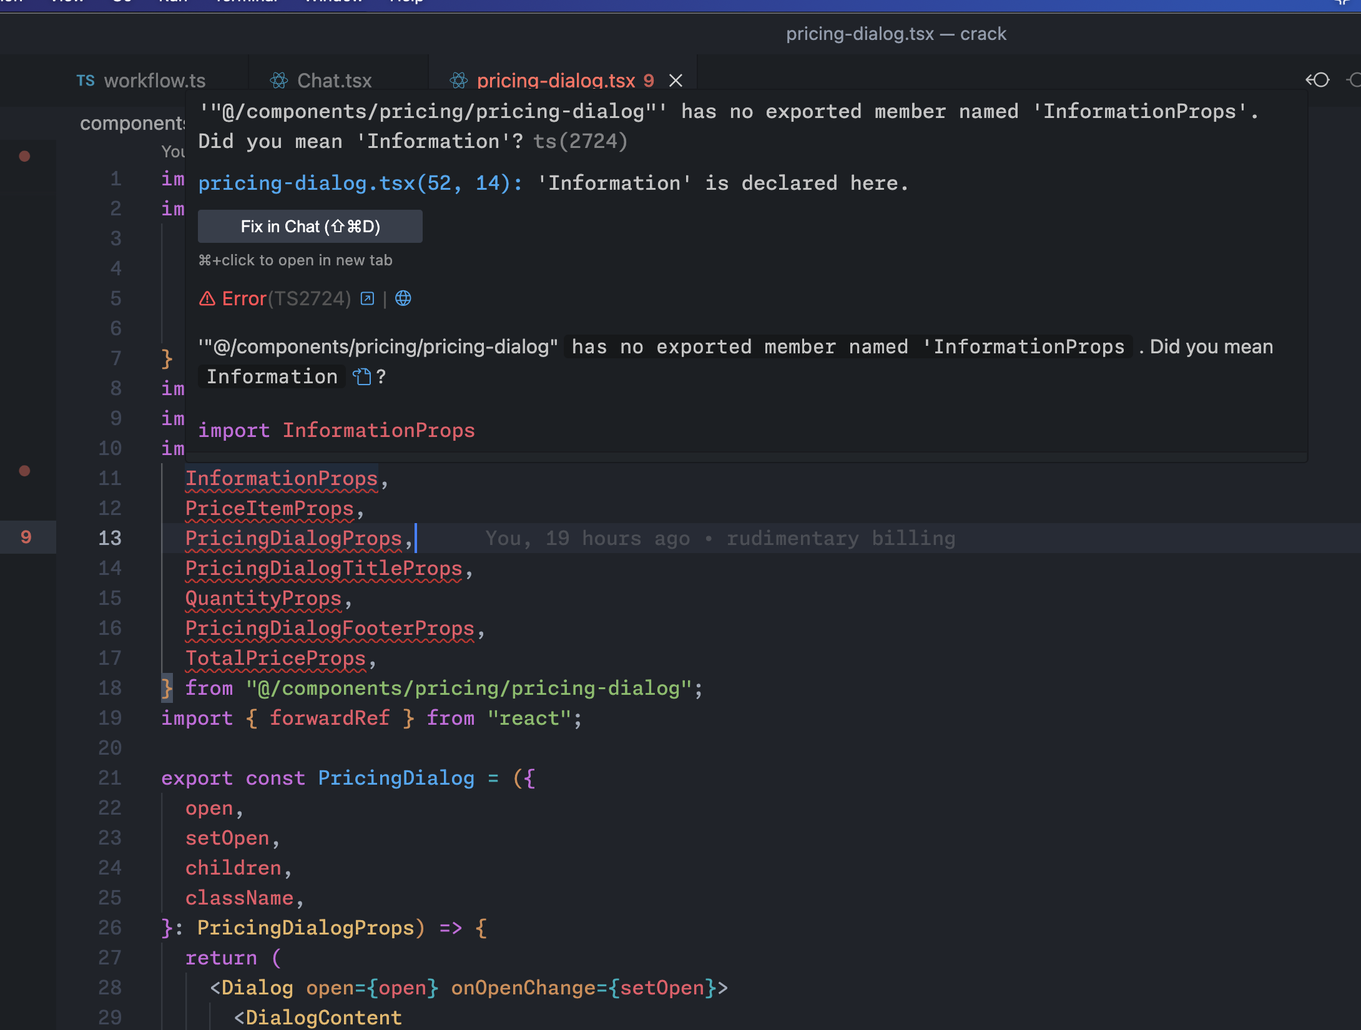Click the globe icon beside Error TS2724
The width and height of the screenshot is (1361, 1030).
[x=403, y=298]
